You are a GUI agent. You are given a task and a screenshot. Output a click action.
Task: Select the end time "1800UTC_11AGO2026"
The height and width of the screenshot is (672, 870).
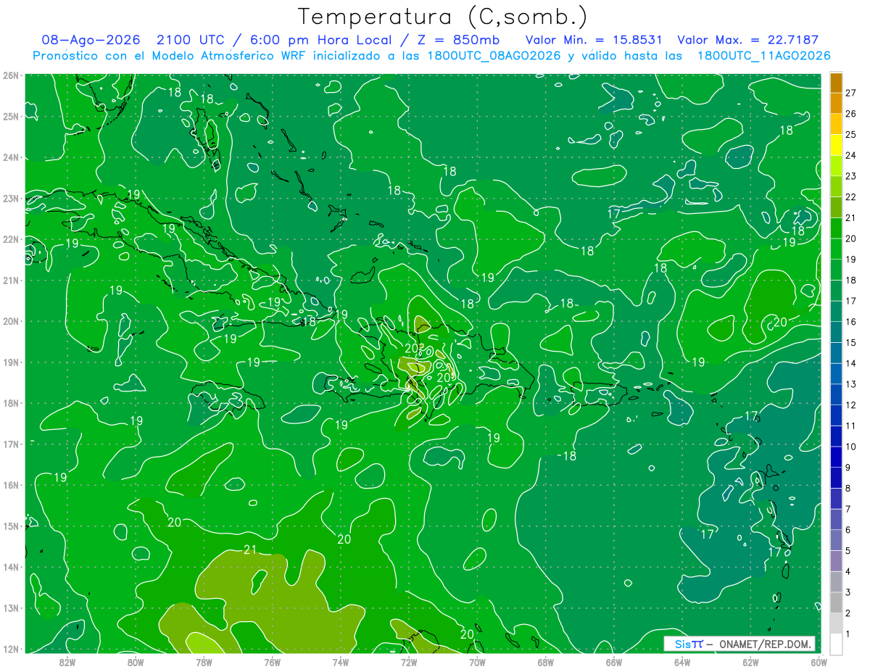[763, 56]
